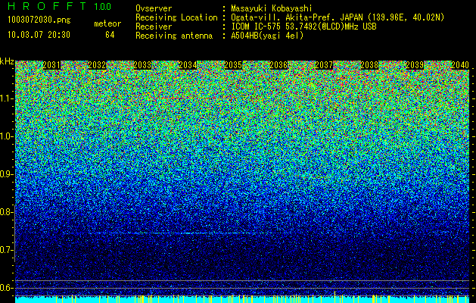Click the Receiving Location label
The height and width of the screenshot is (303, 476).
point(176,17)
